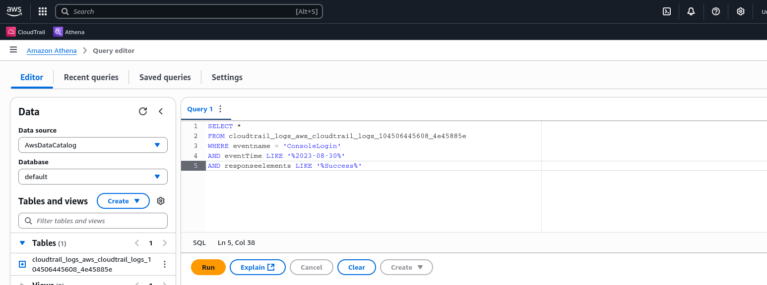Click the AWS logo home icon
The image size is (767, 285).
click(x=14, y=11)
